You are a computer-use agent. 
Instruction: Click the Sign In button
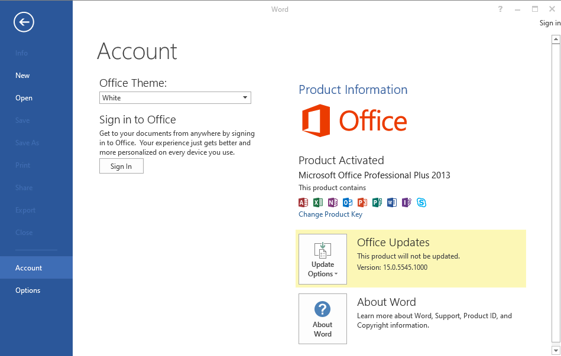[121, 166]
